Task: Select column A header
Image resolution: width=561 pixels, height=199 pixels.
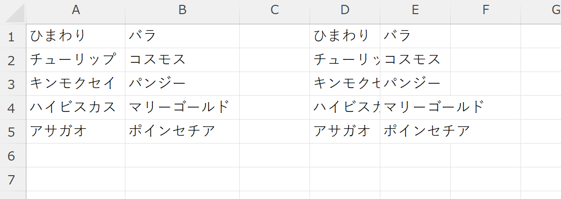Action: (x=76, y=10)
